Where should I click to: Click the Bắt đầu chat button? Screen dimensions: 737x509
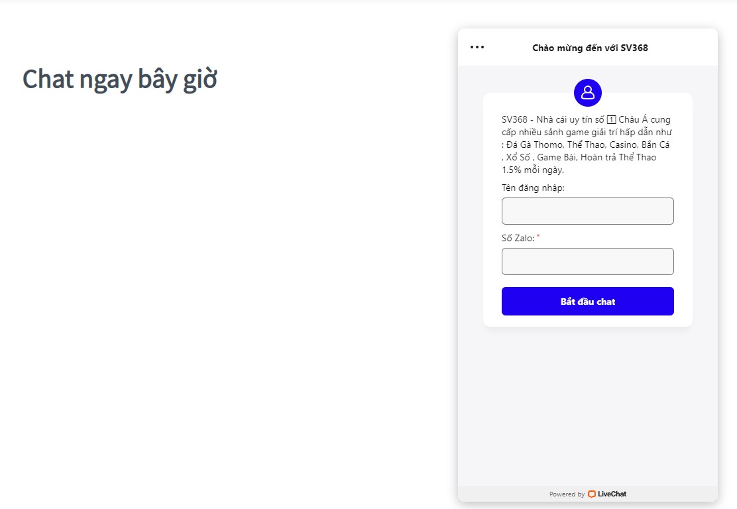(587, 302)
